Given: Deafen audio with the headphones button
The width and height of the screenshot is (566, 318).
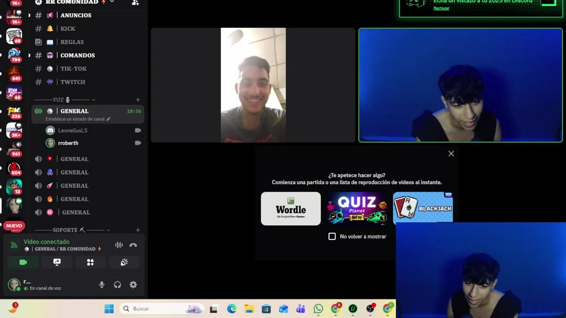Looking at the screenshot, I should pyautogui.click(x=117, y=285).
